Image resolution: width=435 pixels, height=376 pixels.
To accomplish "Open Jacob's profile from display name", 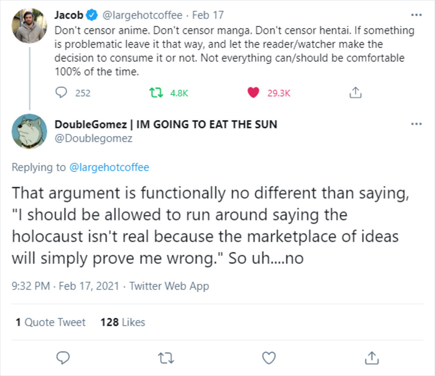I will tap(69, 15).
